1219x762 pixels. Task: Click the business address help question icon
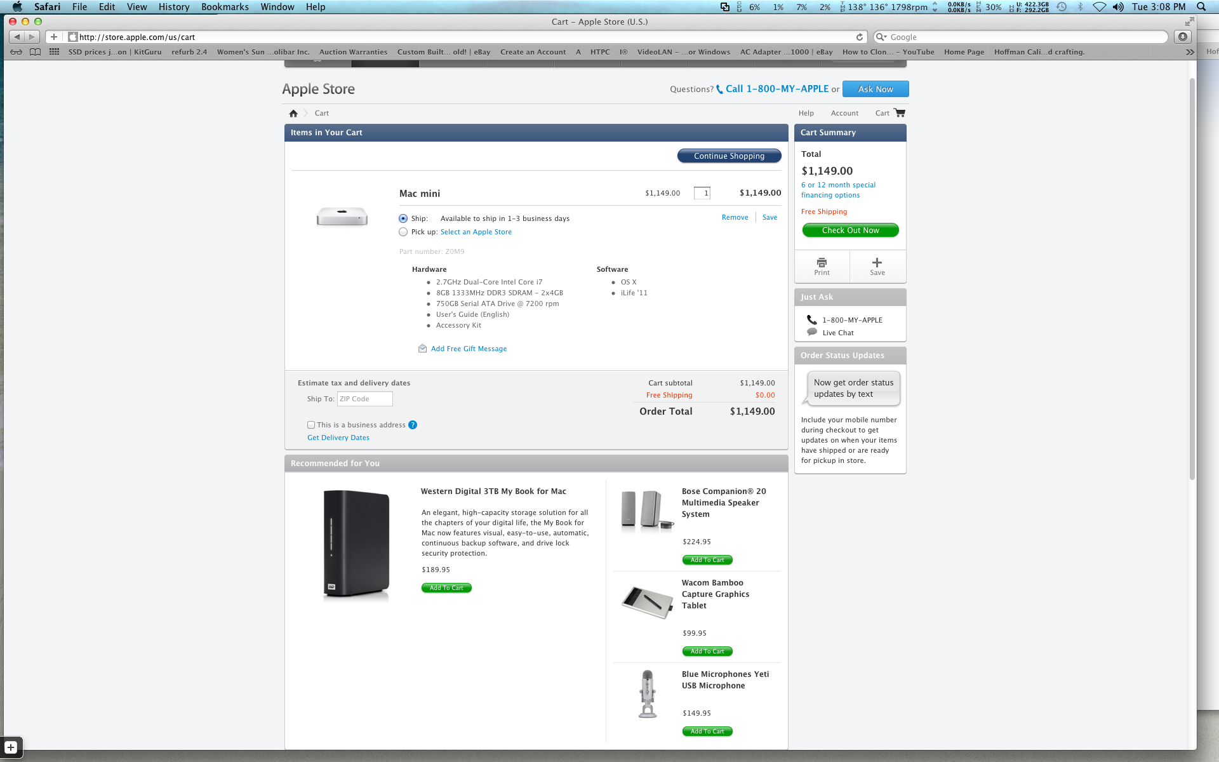click(x=413, y=425)
